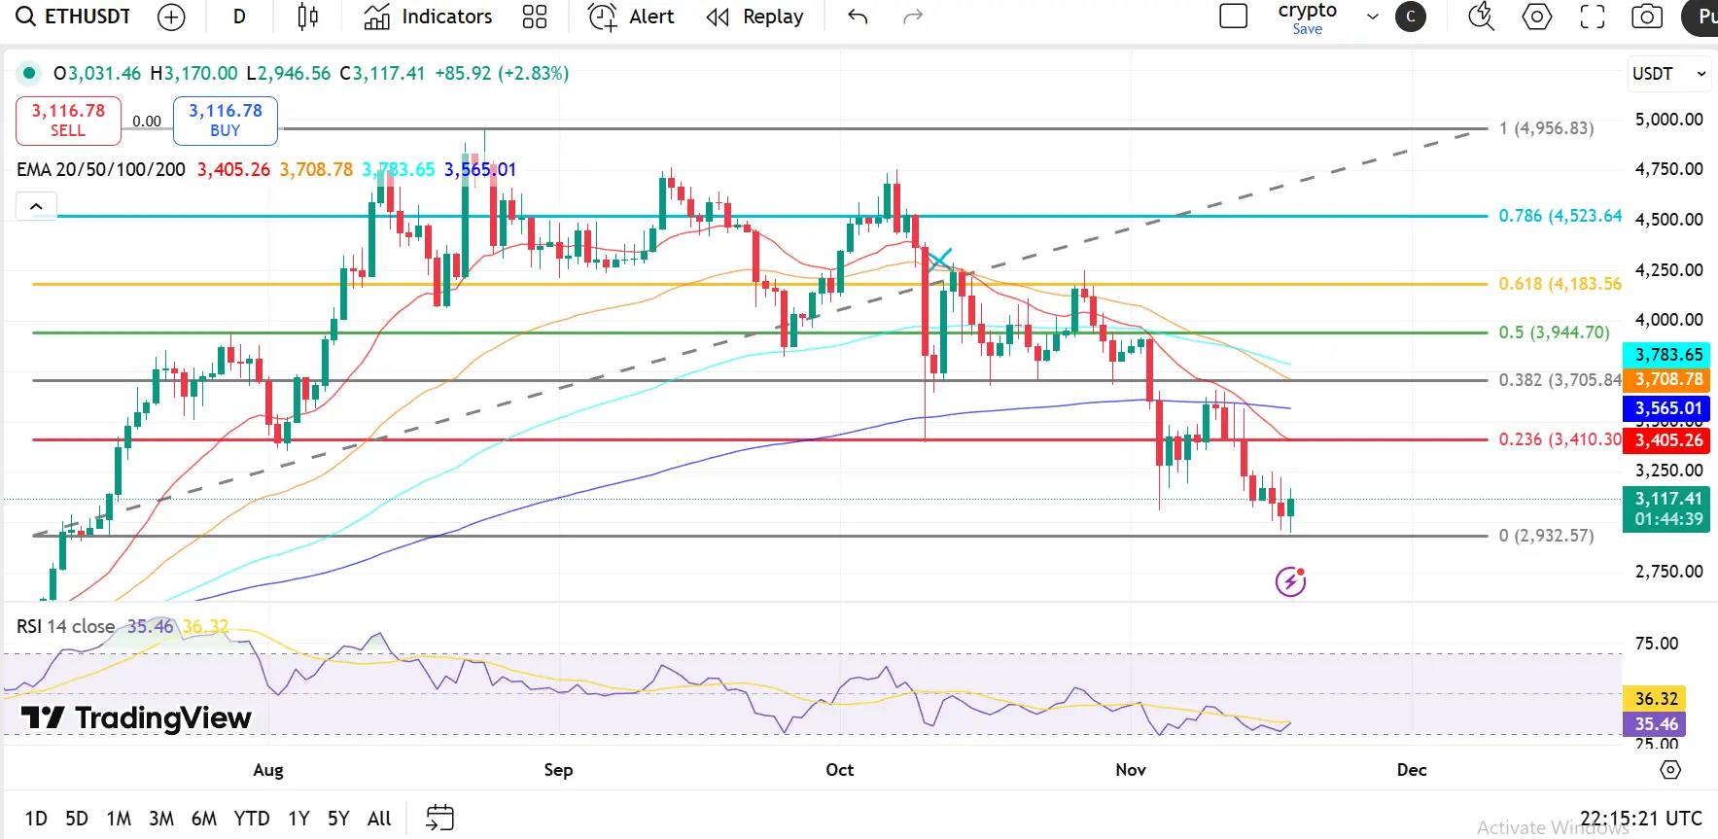Open the D interval selector

(x=239, y=17)
